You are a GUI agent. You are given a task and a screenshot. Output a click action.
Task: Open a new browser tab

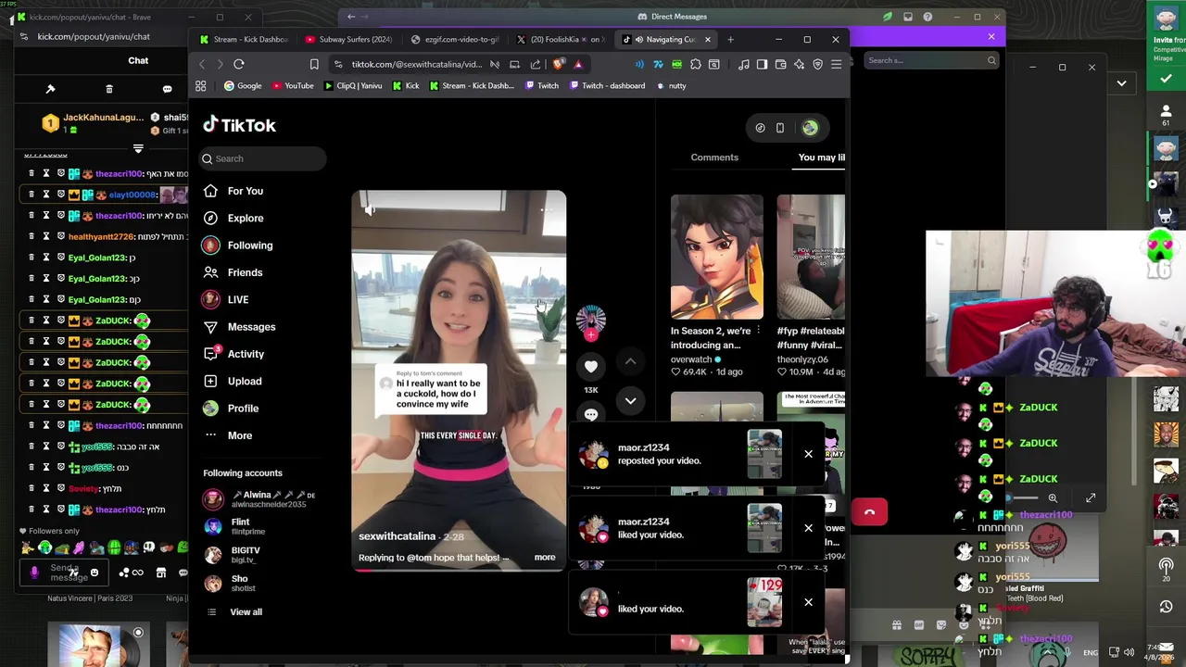pyautogui.click(x=730, y=40)
